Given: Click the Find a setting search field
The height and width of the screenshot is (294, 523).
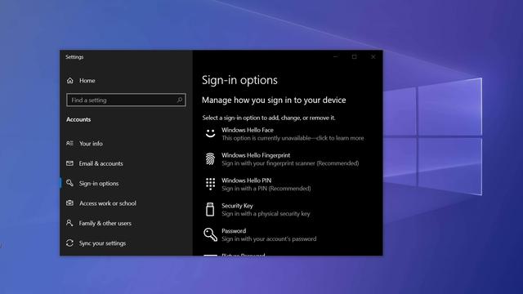Looking at the screenshot, I should click(126, 100).
